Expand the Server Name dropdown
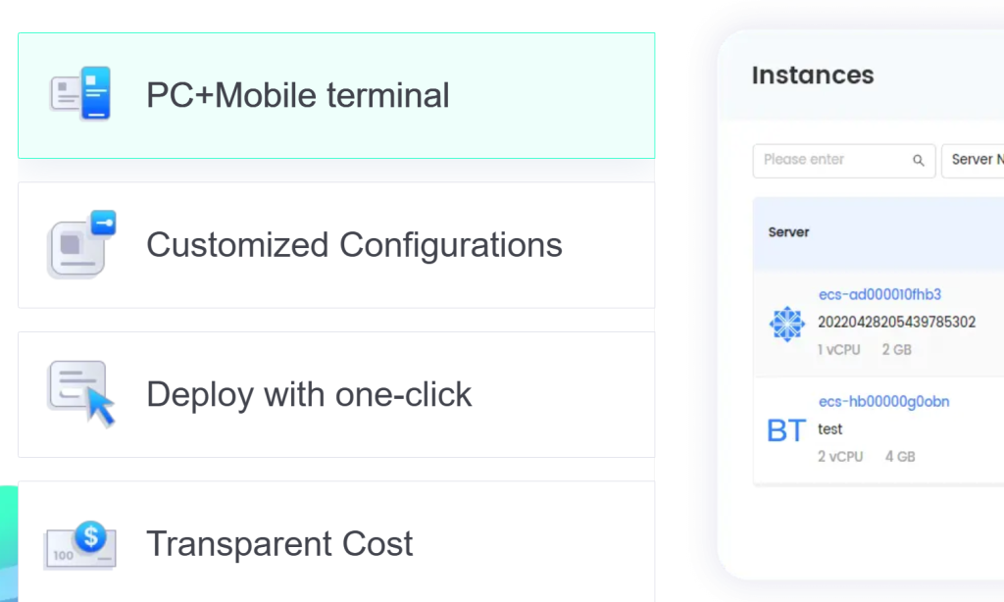The height and width of the screenshot is (602, 1004). (x=973, y=160)
